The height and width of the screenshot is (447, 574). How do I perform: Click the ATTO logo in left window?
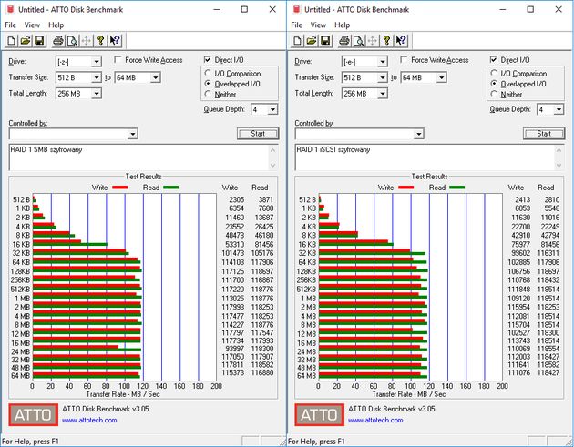[34, 415]
